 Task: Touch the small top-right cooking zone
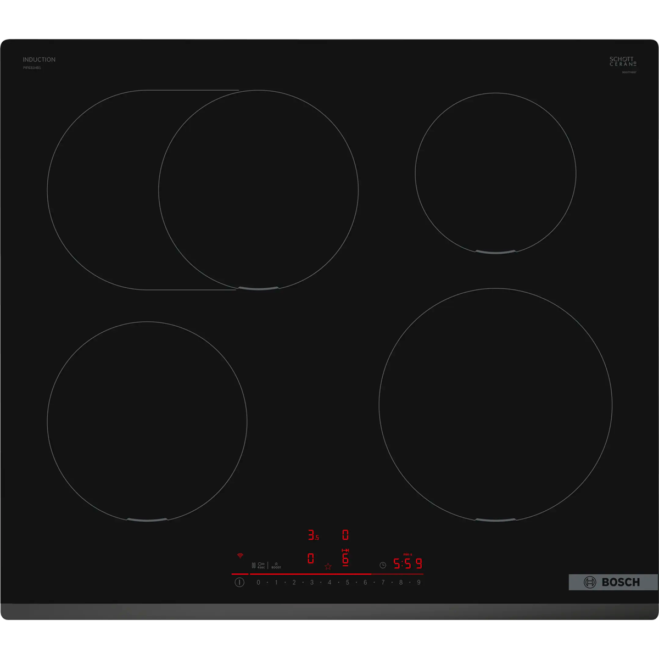coord(495,174)
